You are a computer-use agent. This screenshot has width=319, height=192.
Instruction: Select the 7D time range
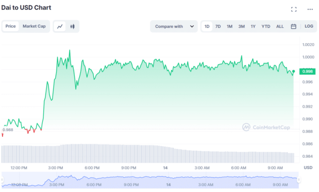(218, 26)
